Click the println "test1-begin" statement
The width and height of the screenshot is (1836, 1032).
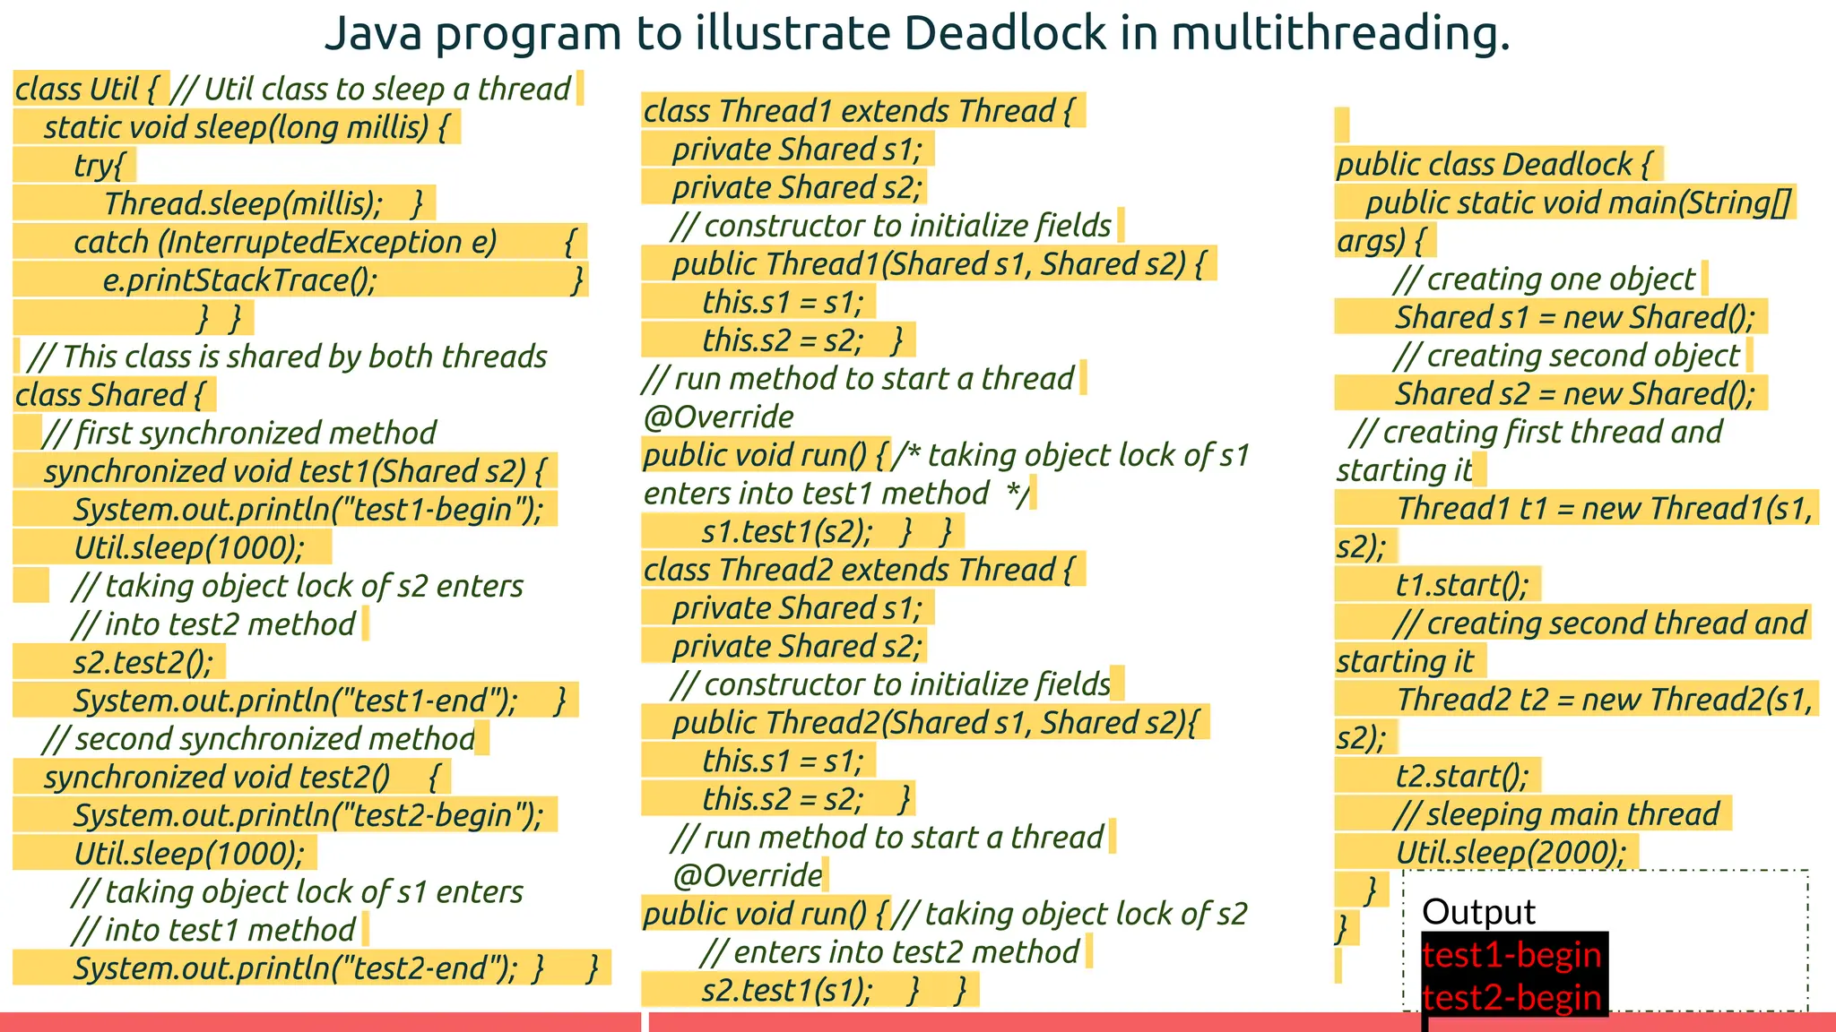[x=308, y=510]
